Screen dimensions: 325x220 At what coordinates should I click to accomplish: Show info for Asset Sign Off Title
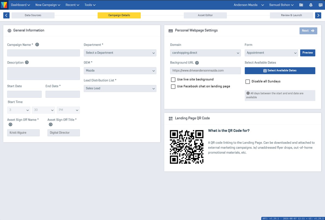click(x=50, y=124)
